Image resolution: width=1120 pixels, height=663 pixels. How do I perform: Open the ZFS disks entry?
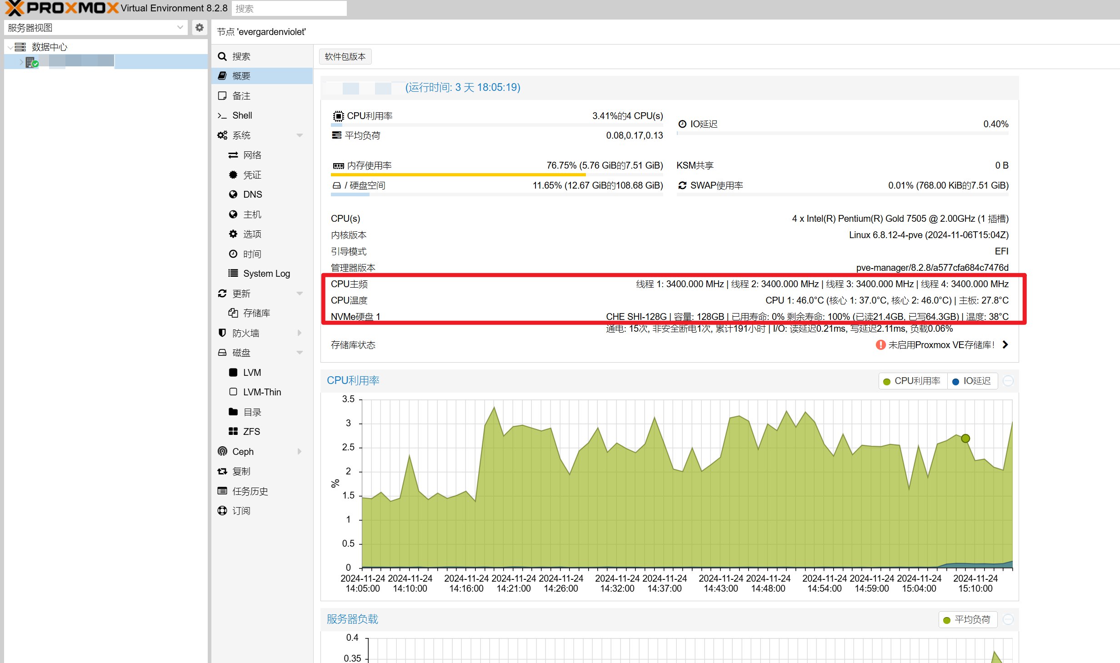[251, 431]
